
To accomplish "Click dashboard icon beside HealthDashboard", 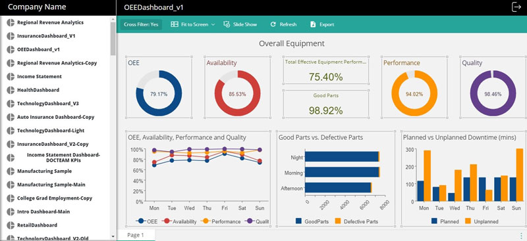I will [x=11, y=90].
